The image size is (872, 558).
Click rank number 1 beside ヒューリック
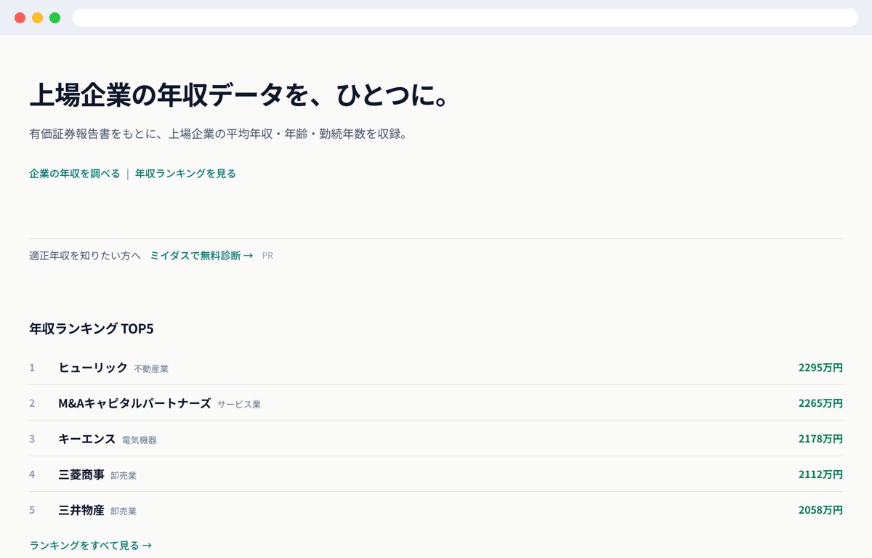pyautogui.click(x=32, y=368)
